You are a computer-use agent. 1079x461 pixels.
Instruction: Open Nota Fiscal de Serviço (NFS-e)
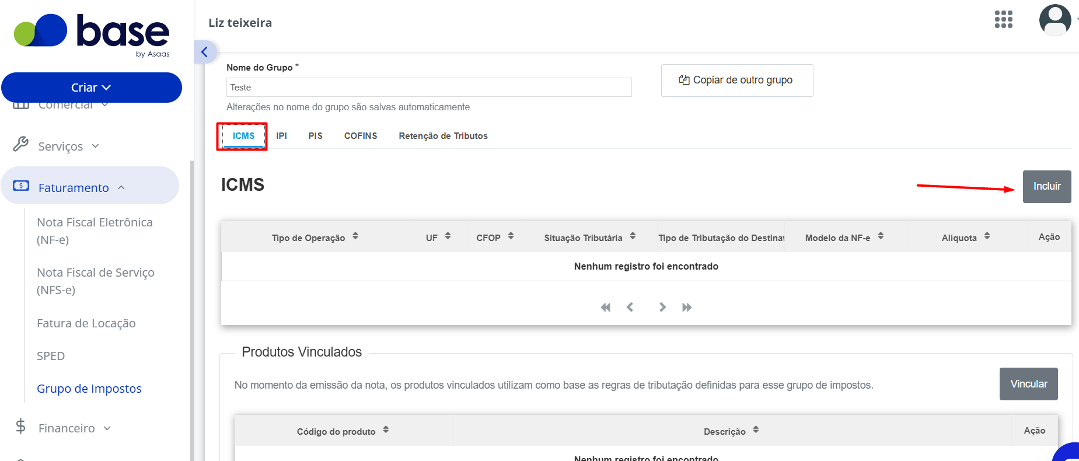pyautogui.click(x=96, y=281)
